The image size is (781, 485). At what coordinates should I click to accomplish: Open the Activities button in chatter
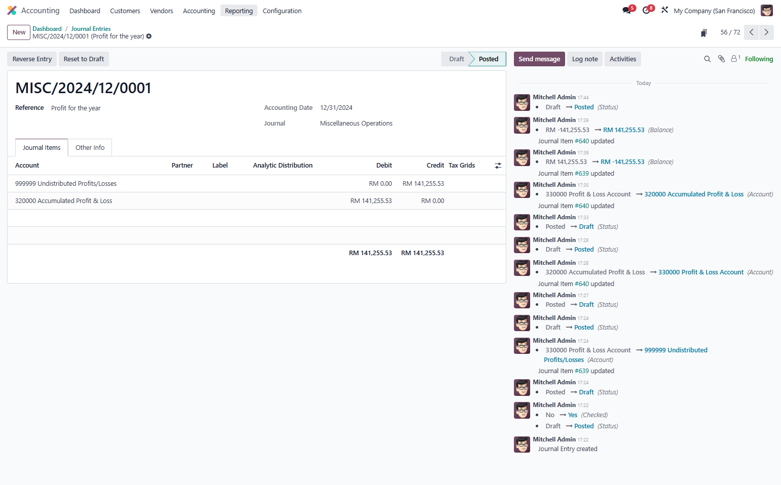623,59
